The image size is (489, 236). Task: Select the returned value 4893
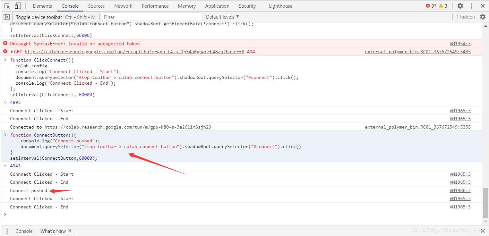pos(15,102)
